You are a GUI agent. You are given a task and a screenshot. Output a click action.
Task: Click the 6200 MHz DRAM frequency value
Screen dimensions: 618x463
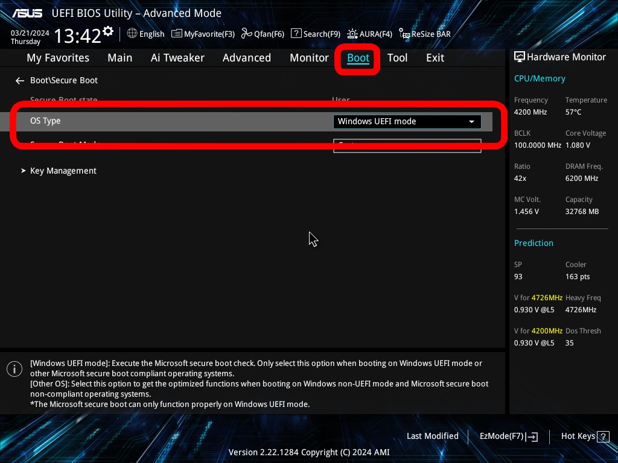(x=582, y=178)
